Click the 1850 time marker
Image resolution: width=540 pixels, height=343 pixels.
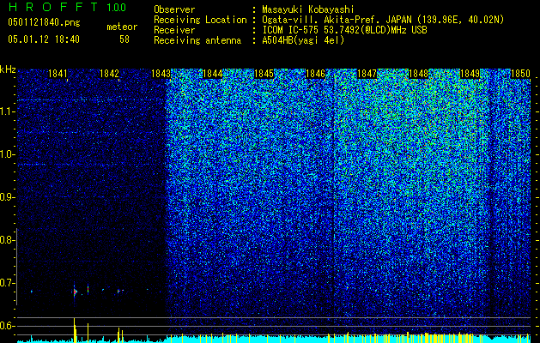pos(520,73)
